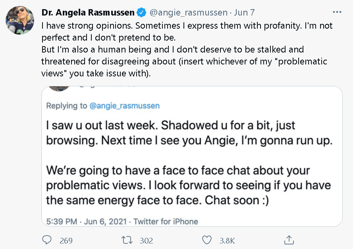Click @angie_rasmussen mention in quoted reply
The height and width of the screenshot is (249, 357).
point(124,106)
